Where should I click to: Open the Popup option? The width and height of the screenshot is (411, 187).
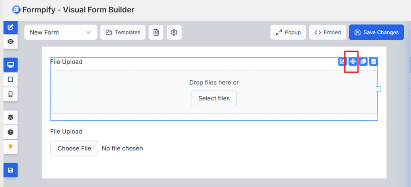(x=288, y=33)
